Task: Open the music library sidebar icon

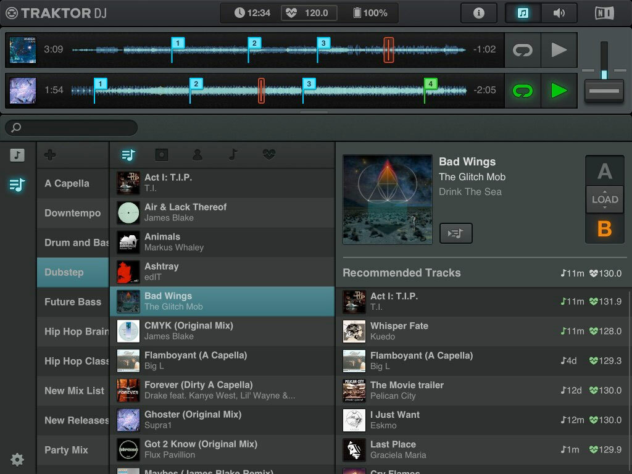Action: coord(17,155)
